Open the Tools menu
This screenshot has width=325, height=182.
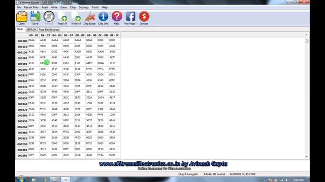click(95, 7)
